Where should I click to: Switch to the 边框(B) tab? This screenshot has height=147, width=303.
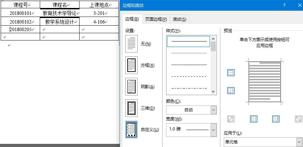(132, 19)
